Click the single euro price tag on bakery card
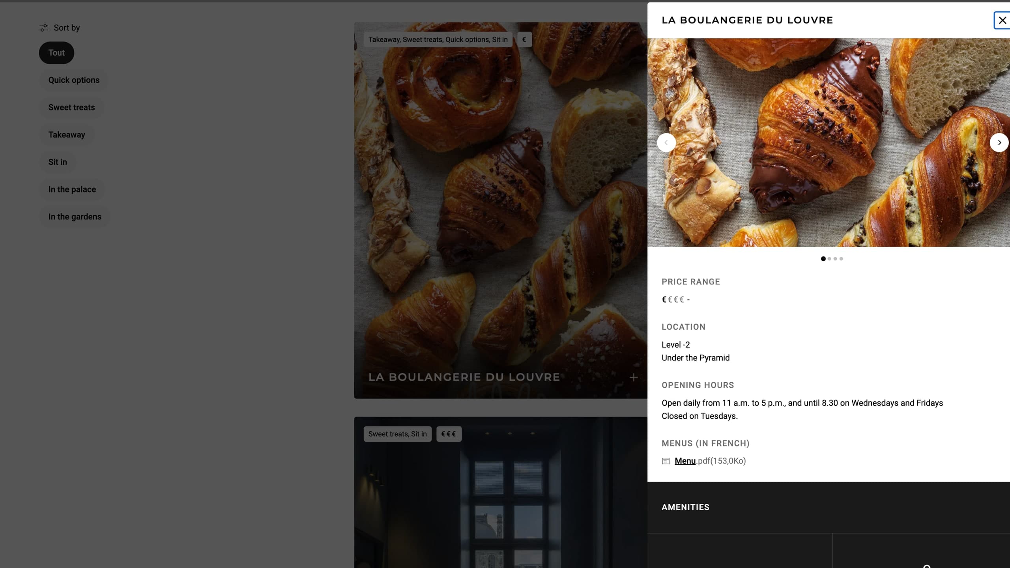The height and width of the screenshot is (568, 1010). coord(524,39)
